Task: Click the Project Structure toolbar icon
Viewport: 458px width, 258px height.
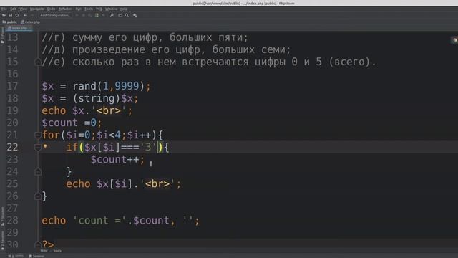Action: (x=120, y=15)
